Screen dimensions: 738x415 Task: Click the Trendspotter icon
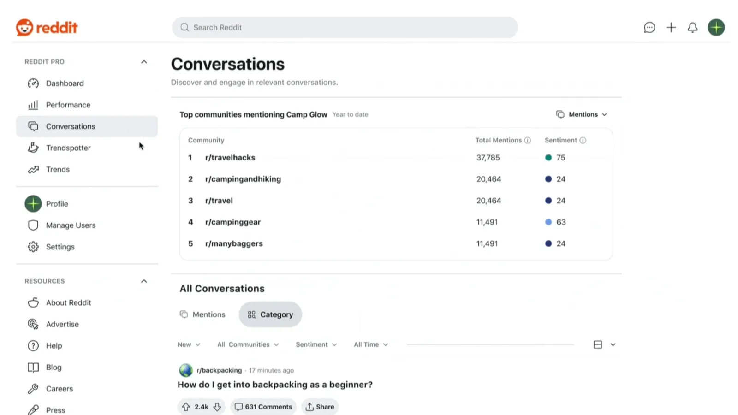tap(33, 148)
